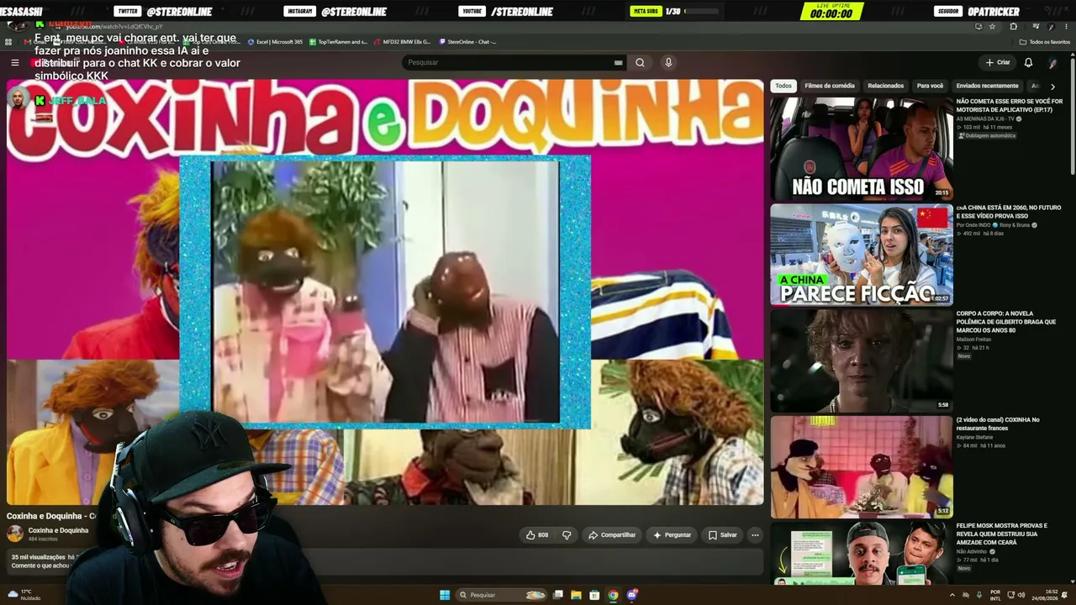The width and height of the screenshot is (1076, 605).
Task: Start voice search with the microphone
Action: (668, 62)
